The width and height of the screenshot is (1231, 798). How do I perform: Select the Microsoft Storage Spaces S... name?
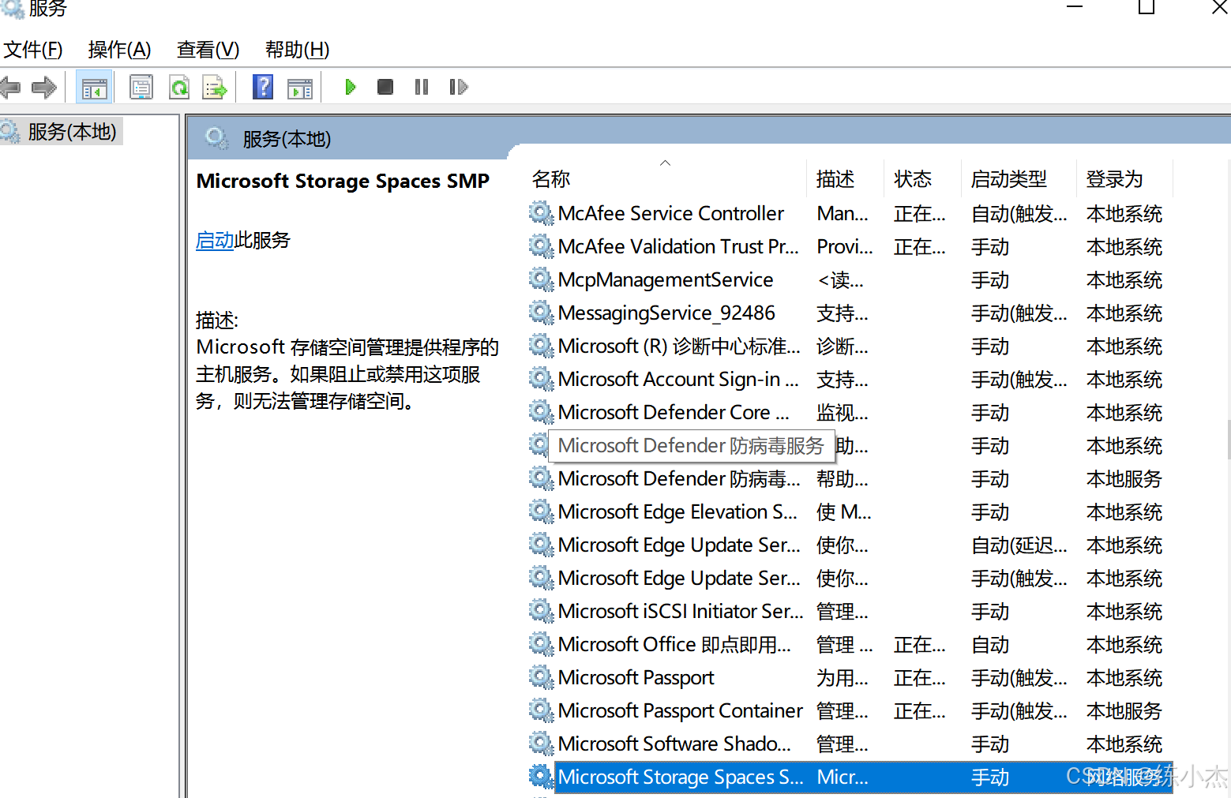click(681, 777)
